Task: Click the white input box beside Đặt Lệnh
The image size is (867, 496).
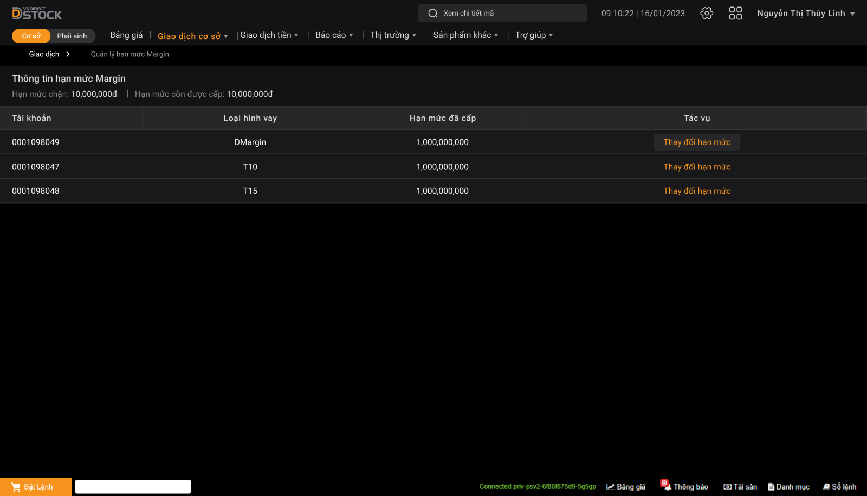Action: [x=133, y=487]
